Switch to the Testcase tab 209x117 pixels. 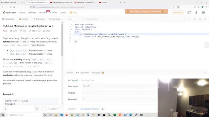[70, 73]
